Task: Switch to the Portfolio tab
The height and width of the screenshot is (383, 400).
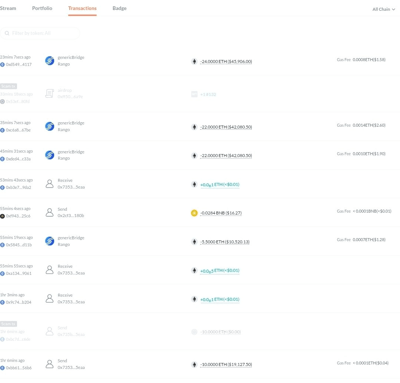Action: [42, 8]
